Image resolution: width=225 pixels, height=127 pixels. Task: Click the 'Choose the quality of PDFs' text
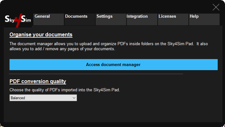[65, 90]
